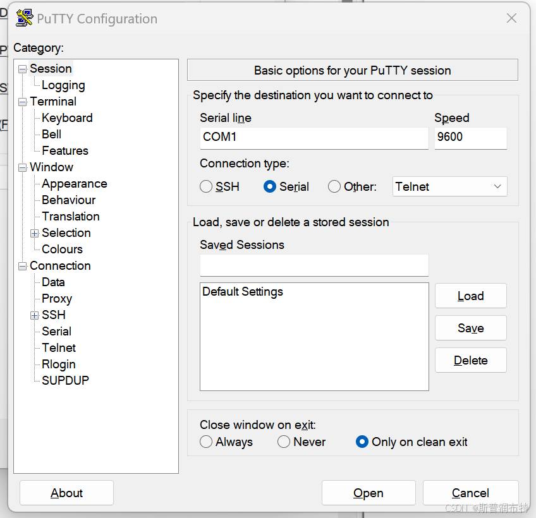This screenshot has height=518, width=536.
Task: Choose Only on clean exit option
Action: pyautogui.click(x=362, y=442)
